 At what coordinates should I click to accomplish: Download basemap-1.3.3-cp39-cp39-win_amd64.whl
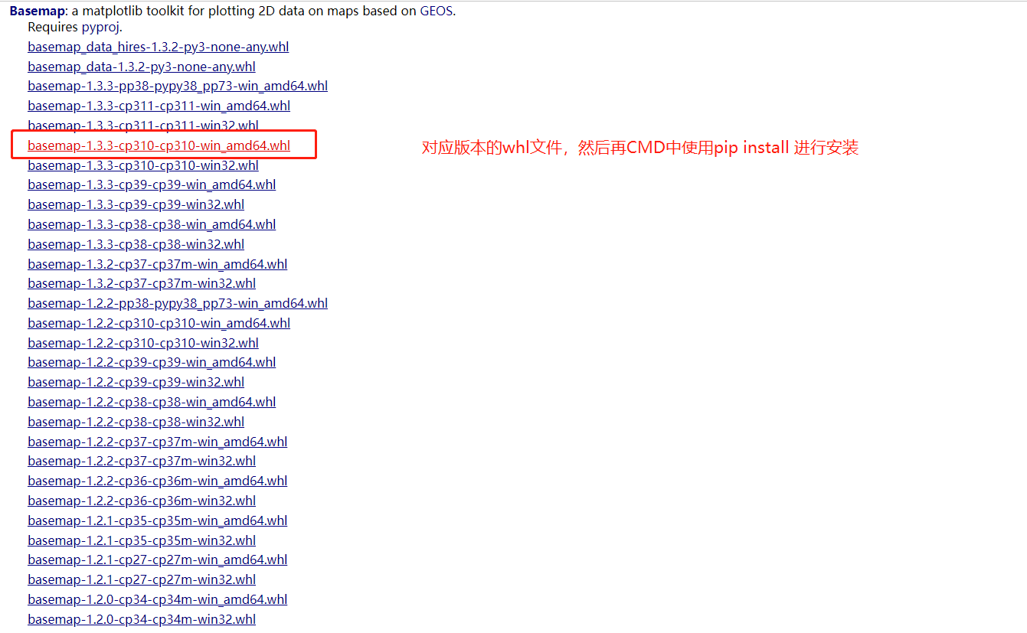(x=152, y=184)
